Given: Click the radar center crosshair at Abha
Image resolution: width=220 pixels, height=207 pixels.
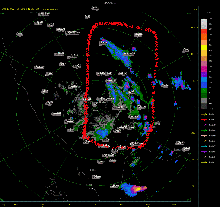Looking at the screenshot, I should click(96, 107).
